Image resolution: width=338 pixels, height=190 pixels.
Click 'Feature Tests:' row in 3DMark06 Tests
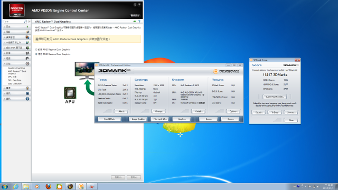pyautogui.click(x=112, y=99)
